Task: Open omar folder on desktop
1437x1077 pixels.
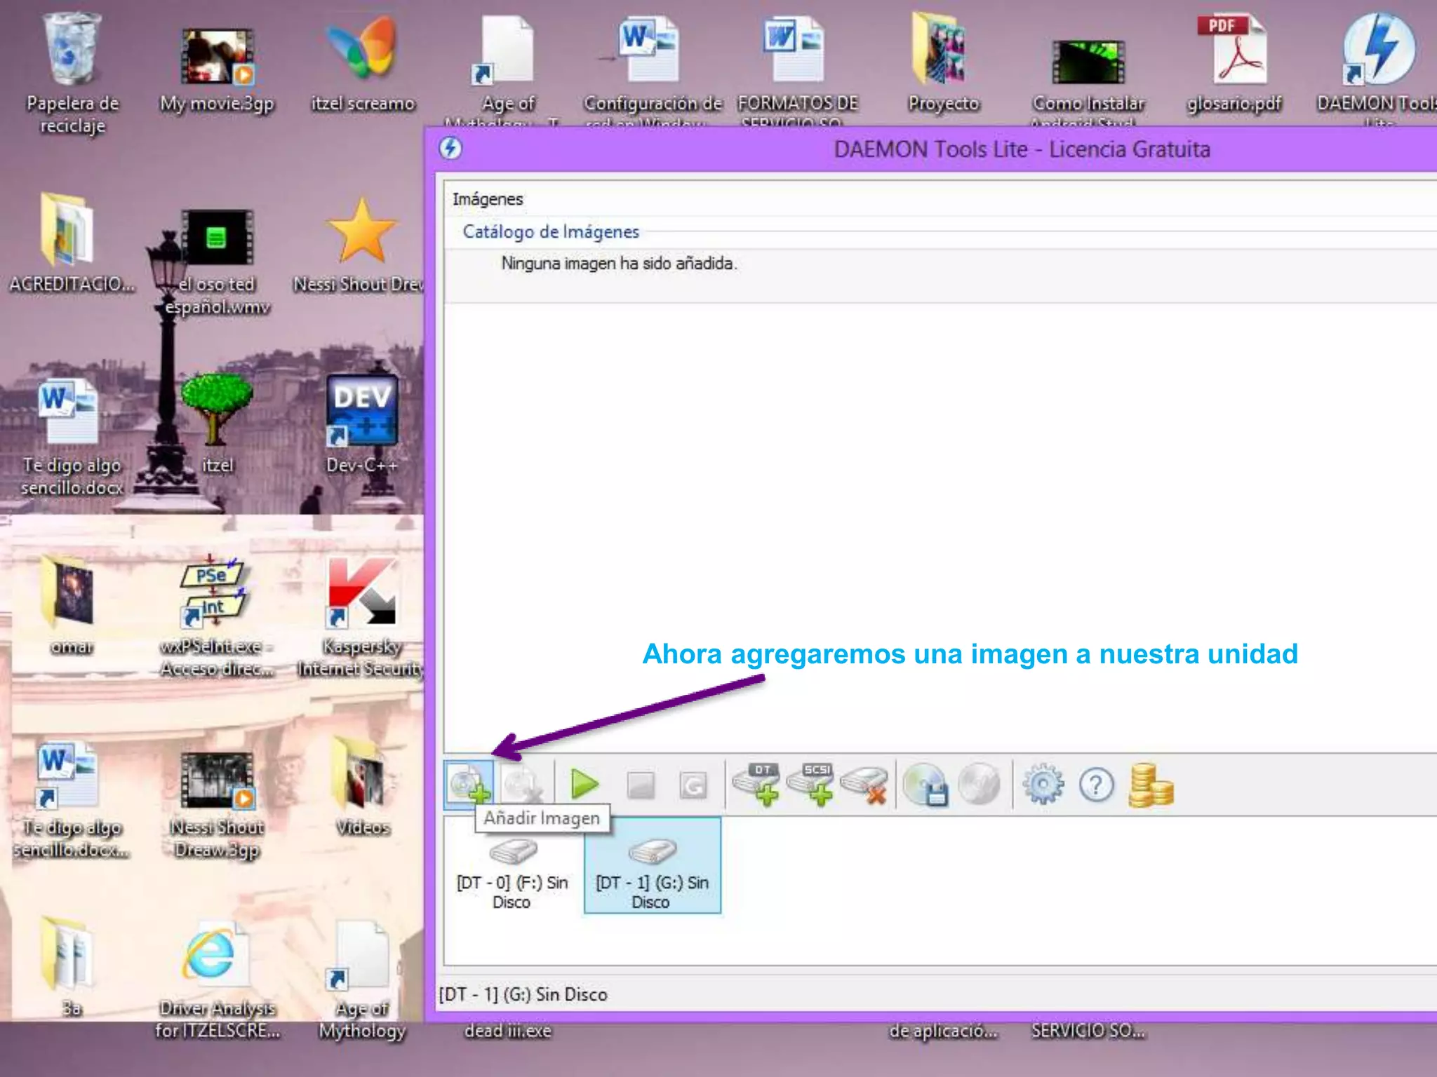Action: 71,604
